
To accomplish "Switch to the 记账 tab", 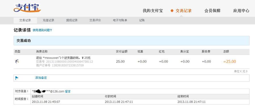I will coord(142,21).
